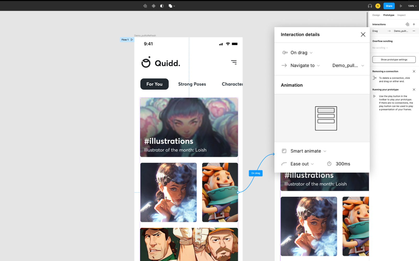Click the delete connection icon in tip
This screenshot has height=261, width=419.
tap(374, 78)
